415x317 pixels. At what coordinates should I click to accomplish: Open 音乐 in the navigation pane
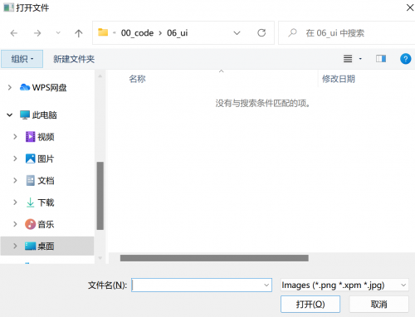46,224
